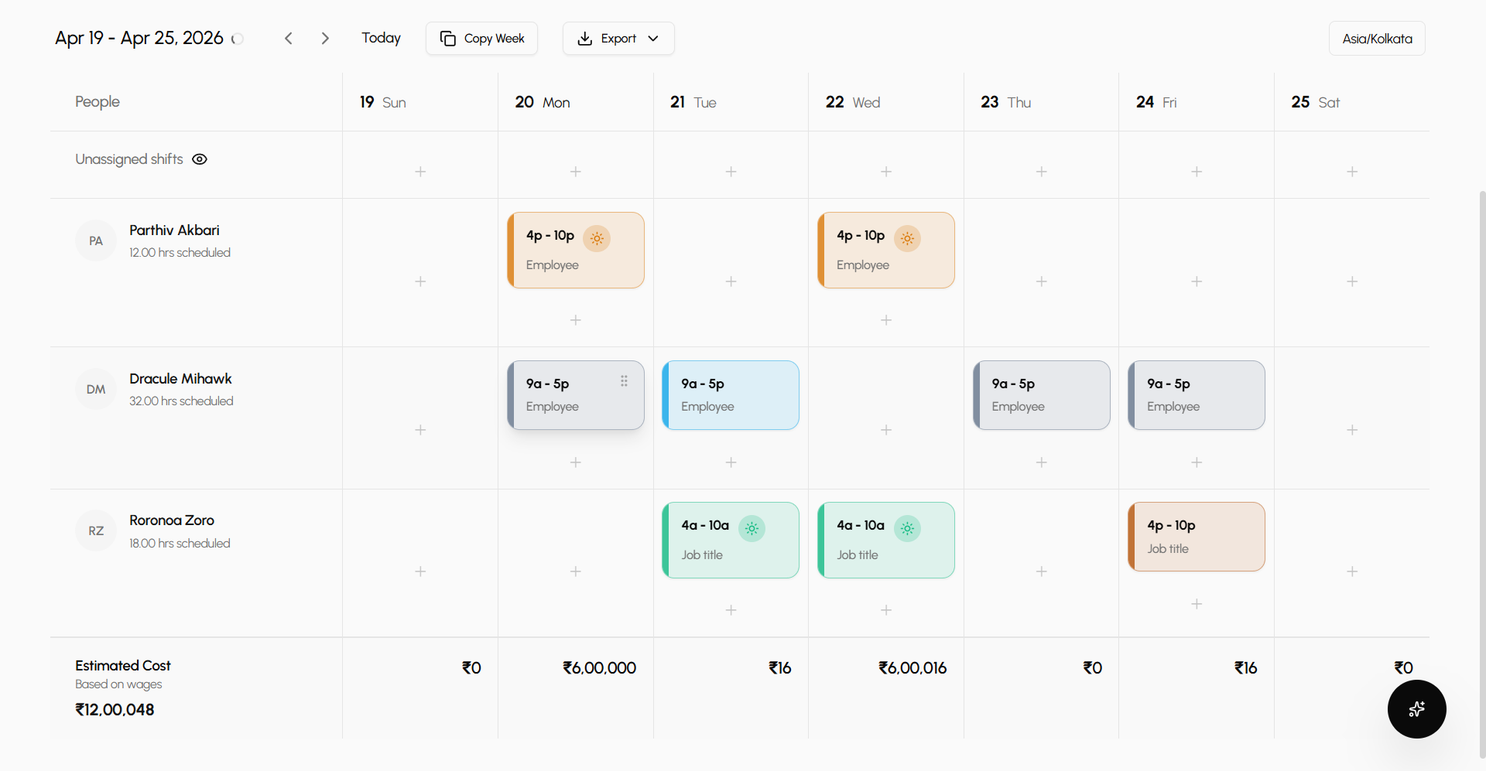Grab the drag handle on Dracule's Monday shift
The image size is (1486, 771).
pyautogui.click(x=624, y=380)
